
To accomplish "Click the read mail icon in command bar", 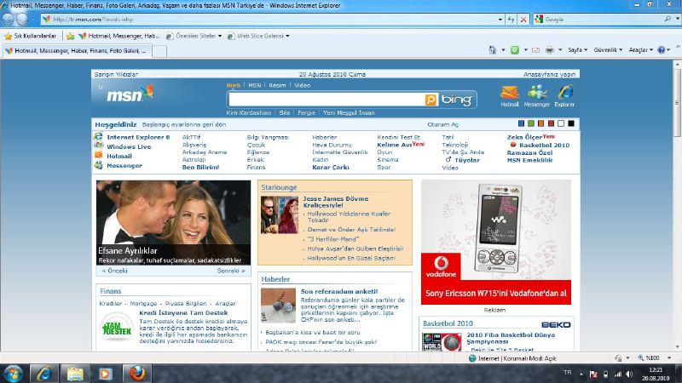I will pyautogui.click(x=536, y=50).
